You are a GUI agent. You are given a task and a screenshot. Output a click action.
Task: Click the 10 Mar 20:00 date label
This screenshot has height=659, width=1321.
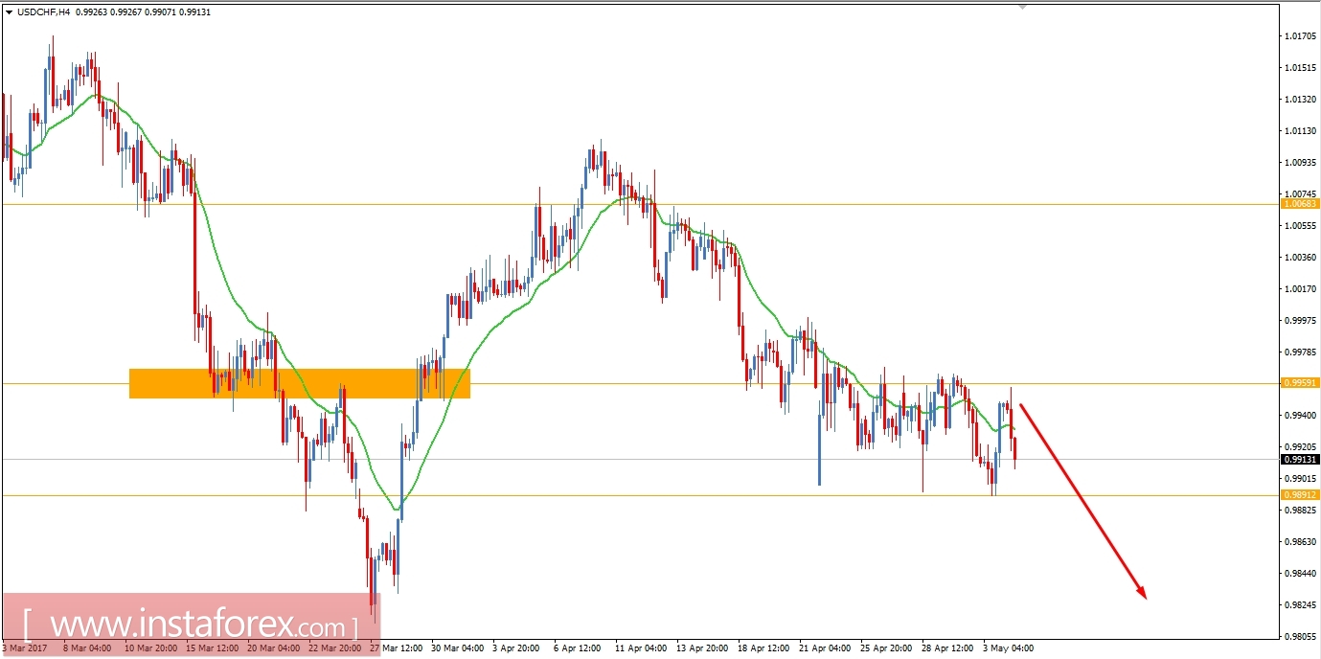(x=152, y=648)
